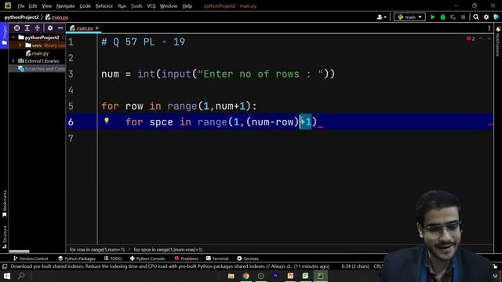
Task: Click tool windows quick-access icon in status bar
Action: (x=5, y=266)
